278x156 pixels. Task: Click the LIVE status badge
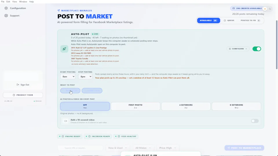point(95,34)
